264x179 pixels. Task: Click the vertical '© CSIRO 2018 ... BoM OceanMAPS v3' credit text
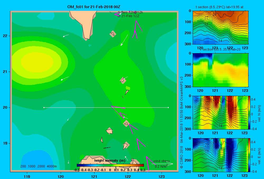pos(182,123)
